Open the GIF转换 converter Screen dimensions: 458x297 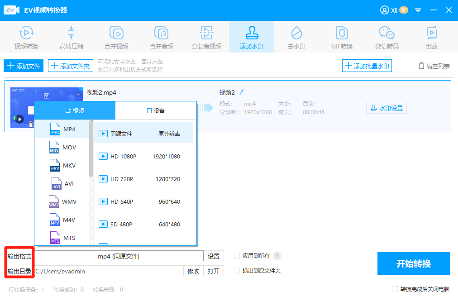pos(342,36)
